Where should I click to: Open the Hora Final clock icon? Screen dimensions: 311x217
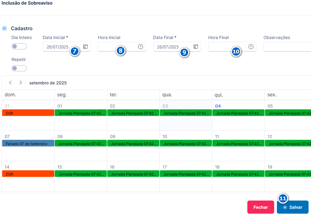[251, 47]
